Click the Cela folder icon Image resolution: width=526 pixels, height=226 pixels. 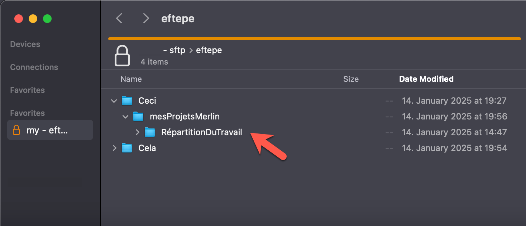pyautogui.click(x=127, y=148)
